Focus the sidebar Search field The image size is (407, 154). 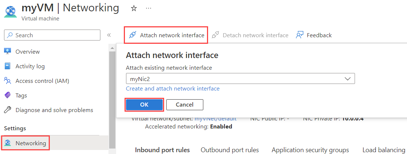coord(55,35)
